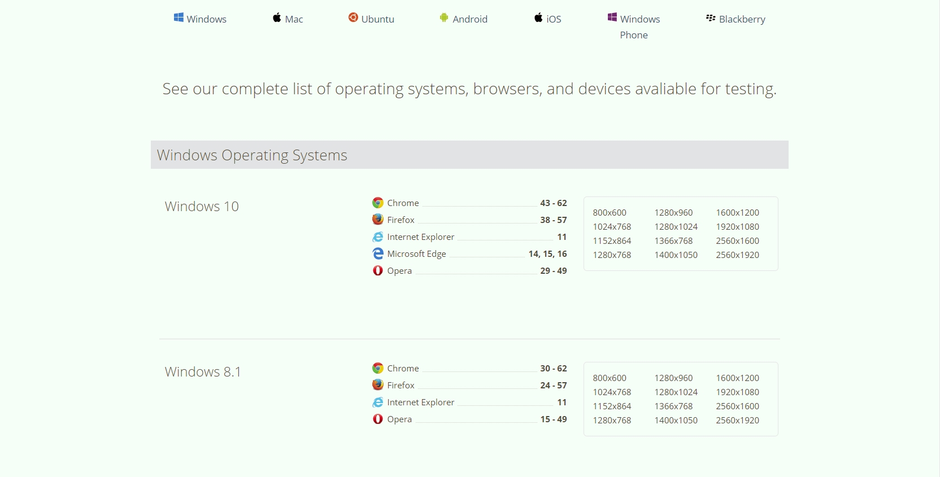Click the Microsoft Edge icon
Viewport: 940px width, 477px height.
tap(378, 253)
